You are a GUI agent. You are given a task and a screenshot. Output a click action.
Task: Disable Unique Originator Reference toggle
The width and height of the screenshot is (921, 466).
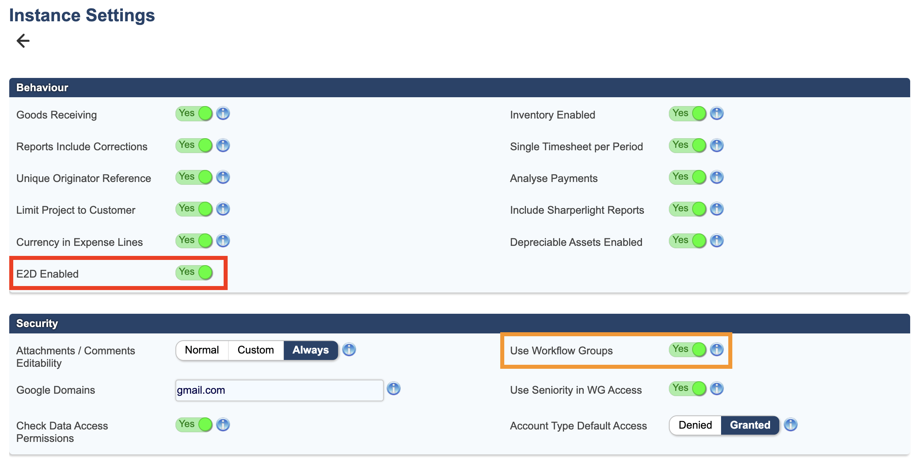pos(194,177)
